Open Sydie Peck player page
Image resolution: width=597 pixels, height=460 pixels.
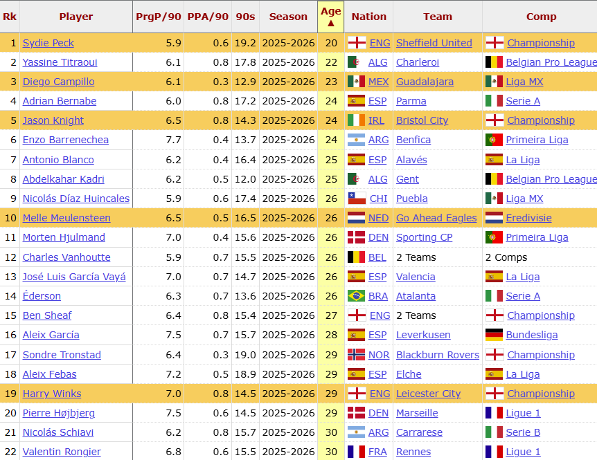(48, 43)
